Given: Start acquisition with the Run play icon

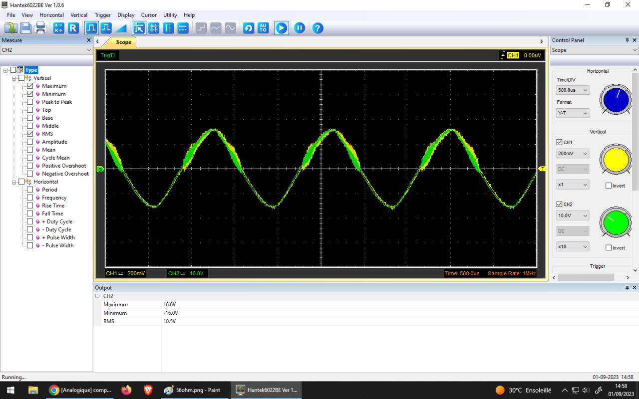Looking at the screenshot, I should pos(282,28).
